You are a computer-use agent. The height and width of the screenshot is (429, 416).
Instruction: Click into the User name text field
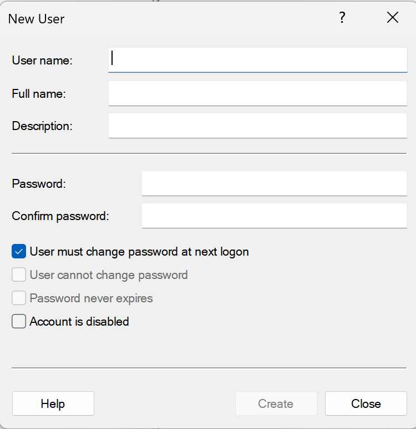click(x=257, y=59)
